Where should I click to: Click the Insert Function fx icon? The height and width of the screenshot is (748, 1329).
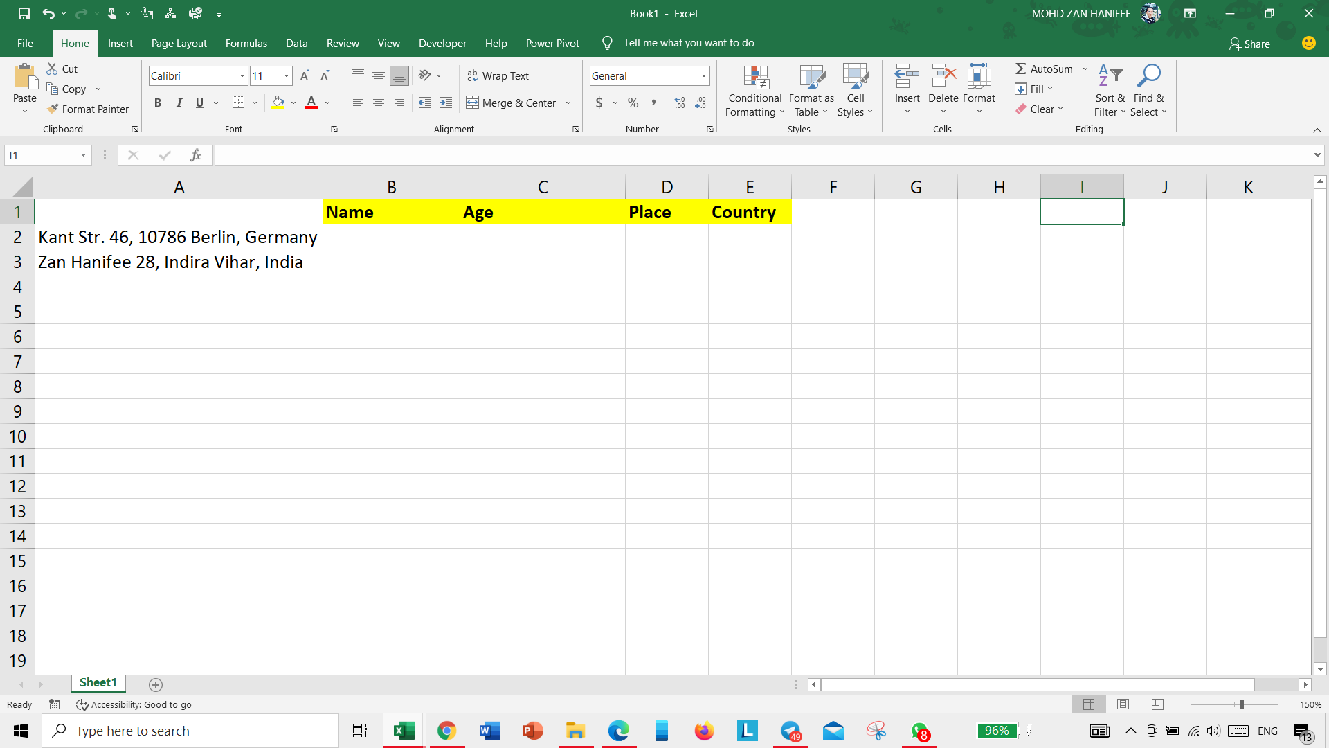196,155
